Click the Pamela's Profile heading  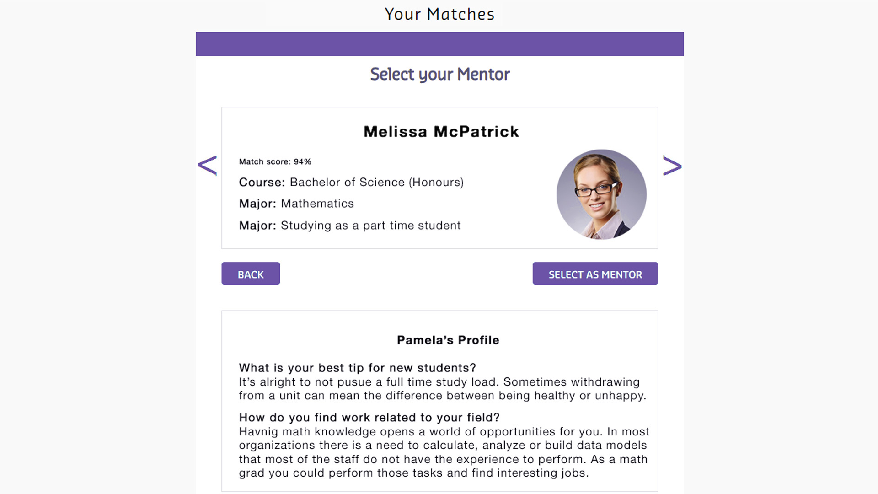pyautogui.click(x=448, y=340)
